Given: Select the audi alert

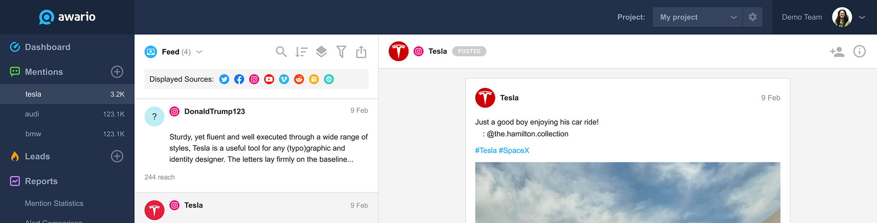Looking at the screenshot, I should pos(67,114).
